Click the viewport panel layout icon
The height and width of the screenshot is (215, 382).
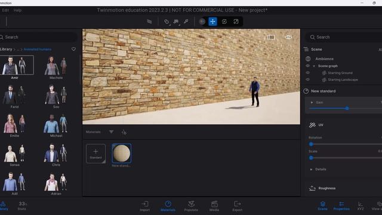(271, 37)
